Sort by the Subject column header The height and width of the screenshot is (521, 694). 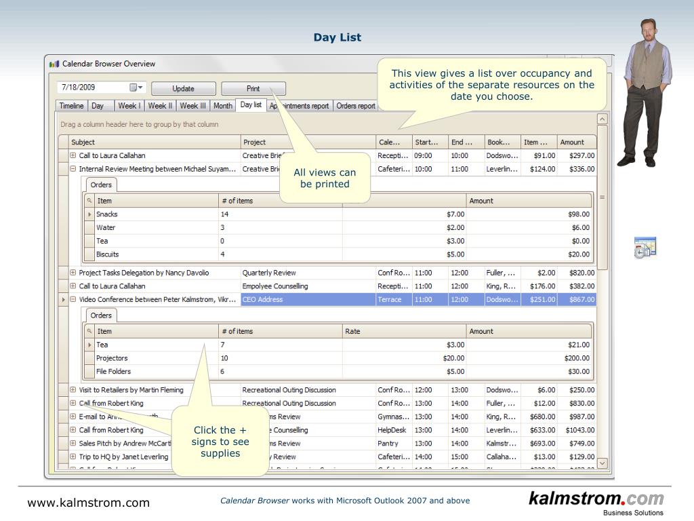[155, 142]
